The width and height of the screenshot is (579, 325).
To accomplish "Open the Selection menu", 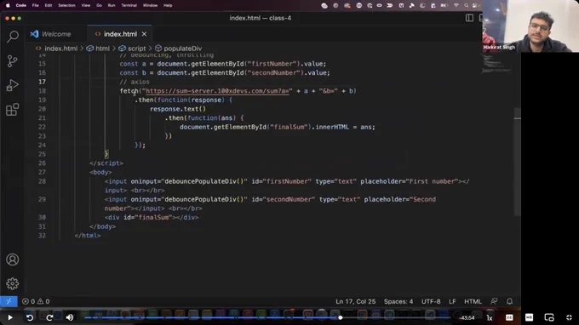I will coord(66,6).
